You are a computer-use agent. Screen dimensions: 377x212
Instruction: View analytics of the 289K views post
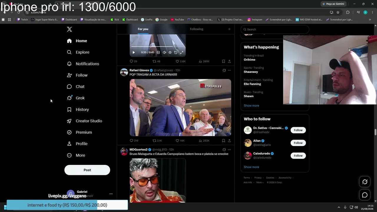(x=204, y=61)
